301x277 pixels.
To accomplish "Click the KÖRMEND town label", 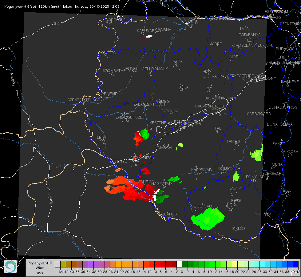I will 108,94.
